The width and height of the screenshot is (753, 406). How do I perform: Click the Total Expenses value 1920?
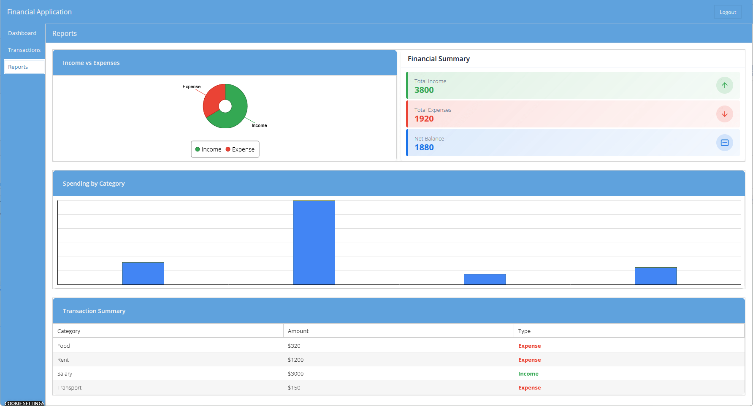[x=424, y=119]
